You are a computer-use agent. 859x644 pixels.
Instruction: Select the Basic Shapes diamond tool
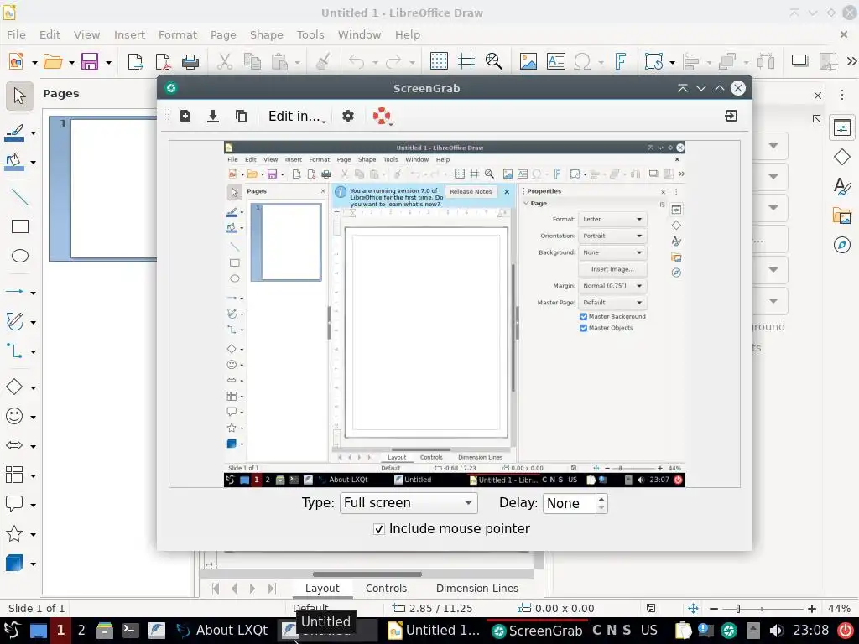coord(14,387)
